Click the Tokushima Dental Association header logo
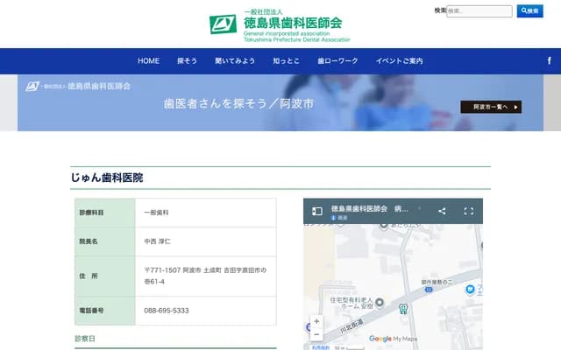The height and width of the screenshot is (350, 561). (280, 24)
